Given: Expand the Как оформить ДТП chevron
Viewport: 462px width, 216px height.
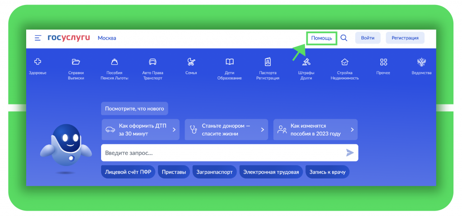Looking at the screenshot, I should pyautogui.click(x=174, y=130).
